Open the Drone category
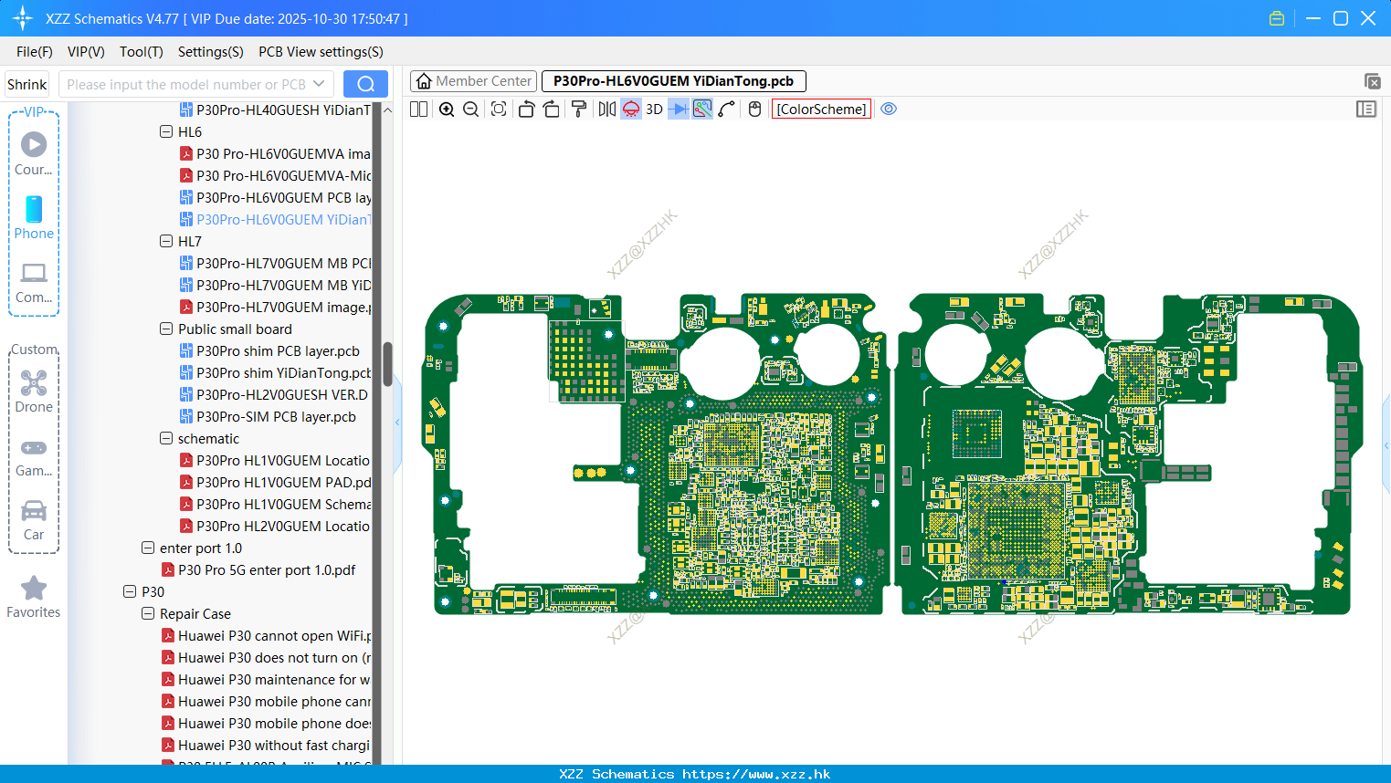The width and height of the screenshot is (1391, 783). (34, 391)
